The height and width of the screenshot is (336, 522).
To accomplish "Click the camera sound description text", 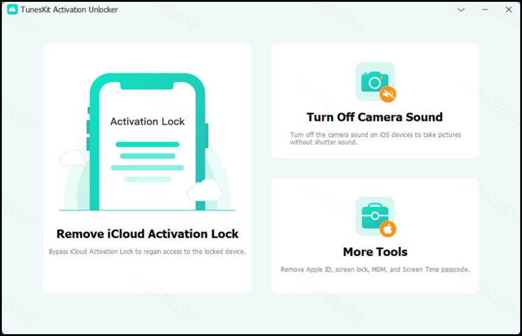I will click(x=375, y=138).
